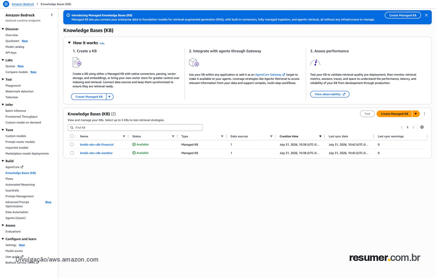
Task: Open the Flows sidebar item
Action: point(9,179)
